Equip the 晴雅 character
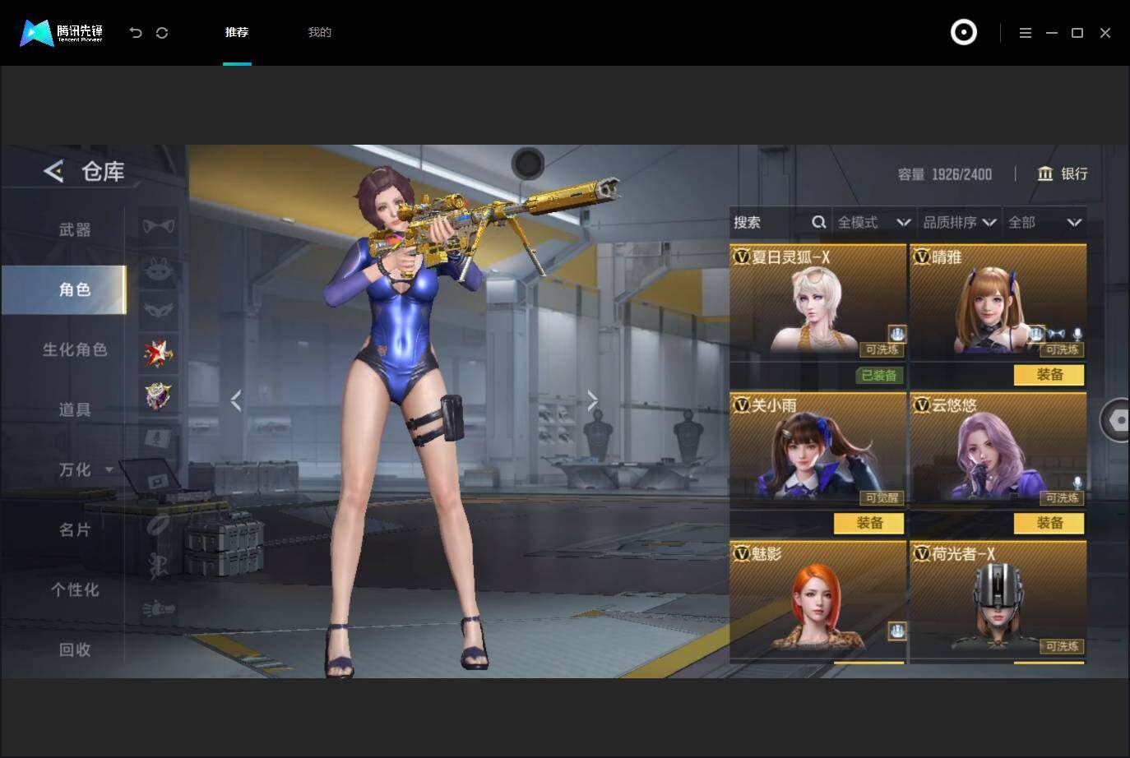 pyautogui.click(x=1049, y=375)
